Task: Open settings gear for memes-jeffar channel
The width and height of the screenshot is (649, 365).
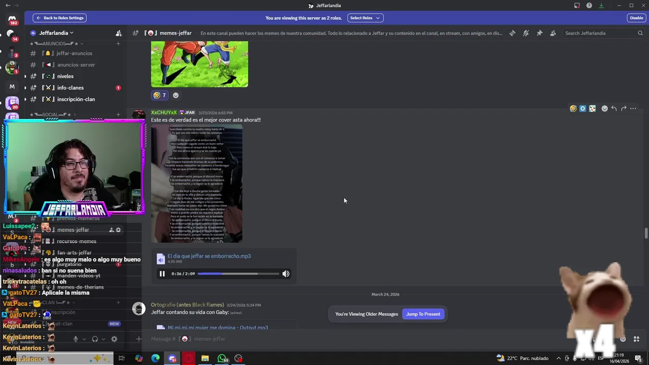Action: click(x=118, y=230)
